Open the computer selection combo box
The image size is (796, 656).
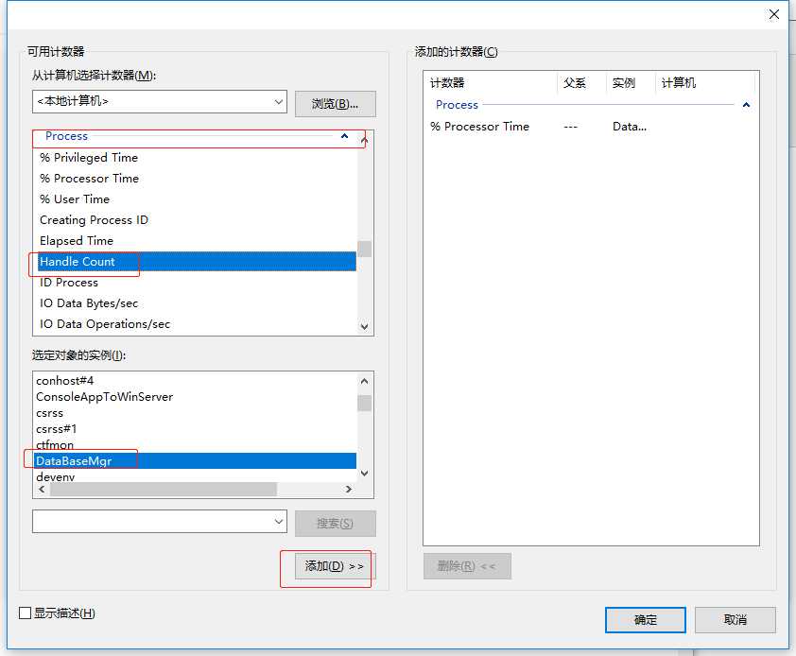[x=160, y=101]
